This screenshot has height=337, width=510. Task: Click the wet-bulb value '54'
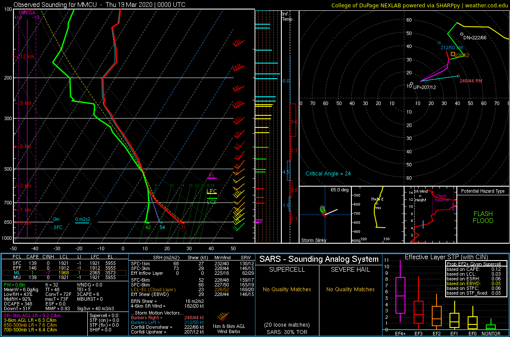[163, 227]
